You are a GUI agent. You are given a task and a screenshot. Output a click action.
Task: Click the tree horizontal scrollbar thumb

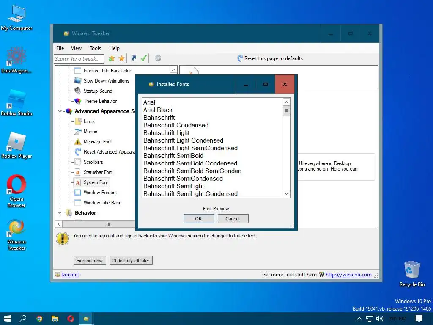[108, 224]
